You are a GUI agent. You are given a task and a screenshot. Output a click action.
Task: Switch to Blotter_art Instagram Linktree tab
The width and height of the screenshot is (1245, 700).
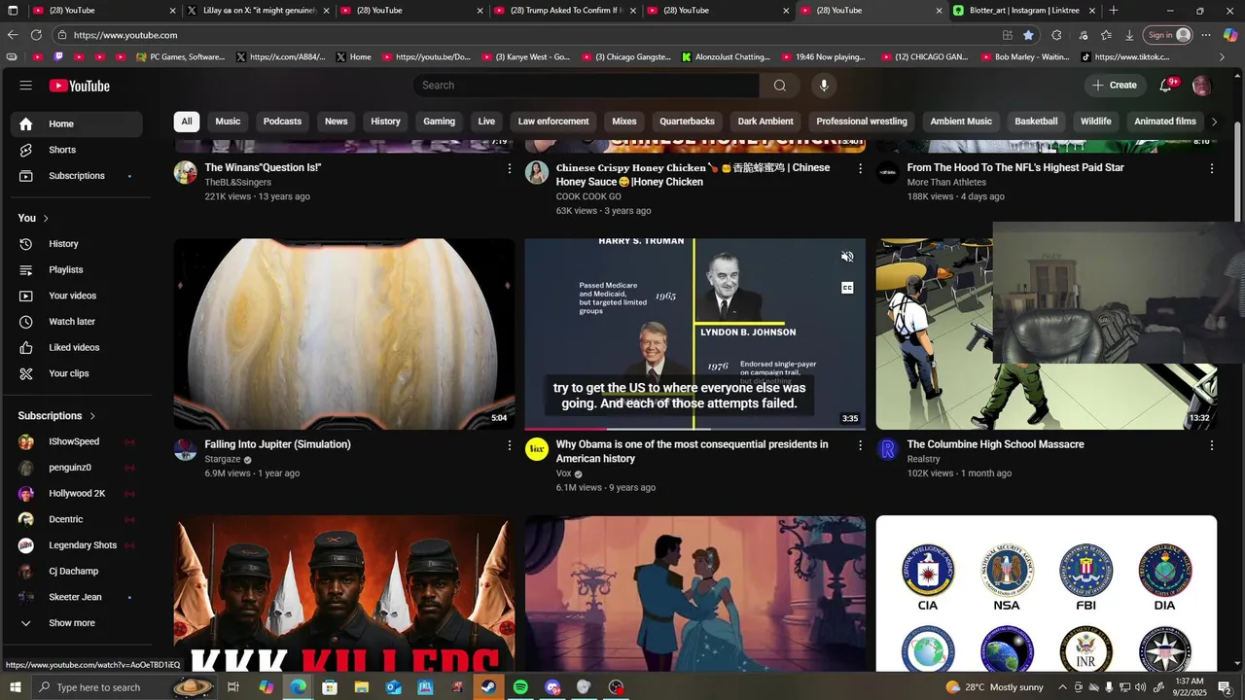(1023, 11)
